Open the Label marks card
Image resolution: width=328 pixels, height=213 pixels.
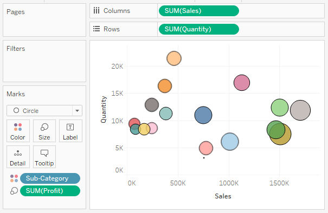70,131
